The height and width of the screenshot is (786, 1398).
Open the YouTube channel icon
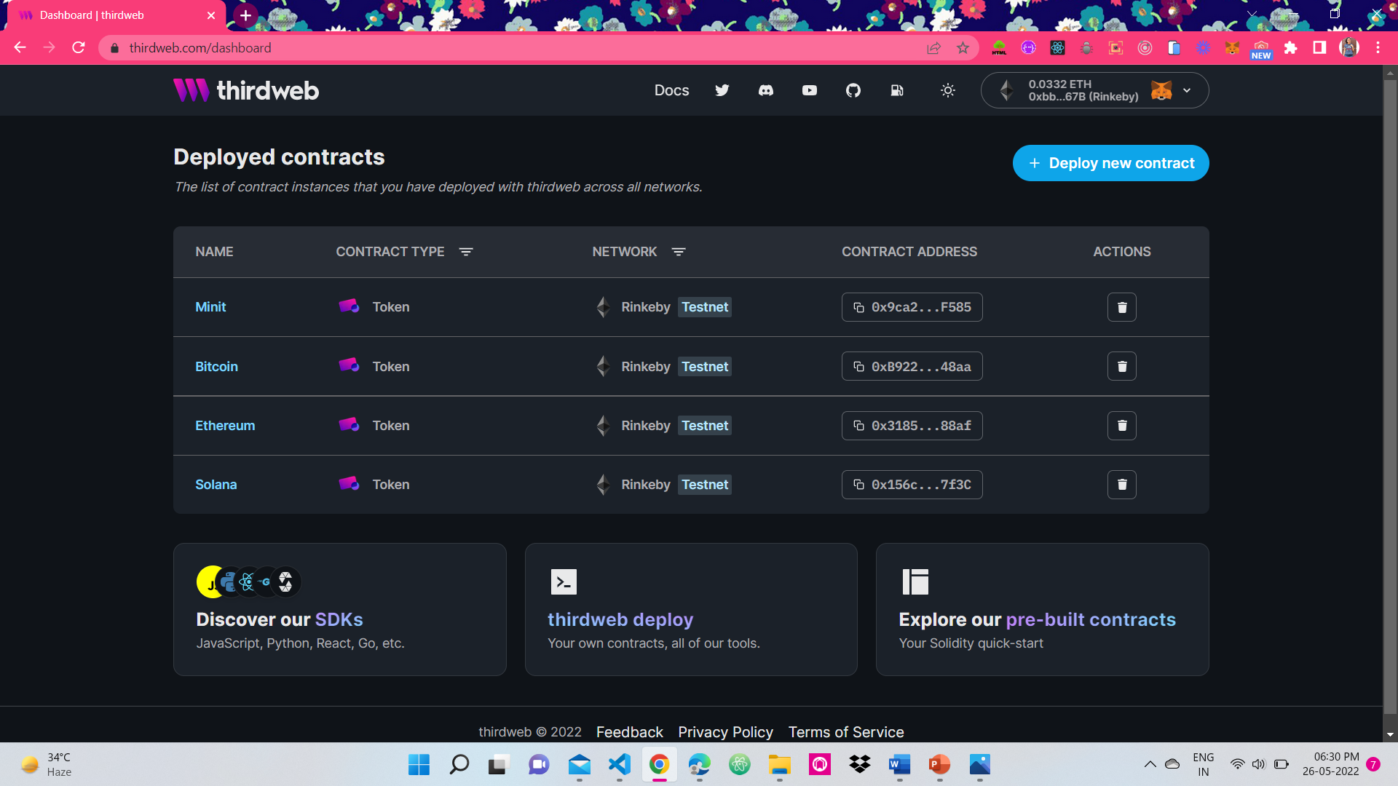click(809, 90)
